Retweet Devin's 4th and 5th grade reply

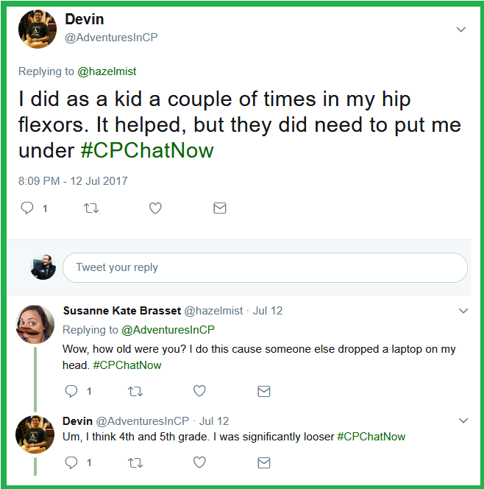135,462
